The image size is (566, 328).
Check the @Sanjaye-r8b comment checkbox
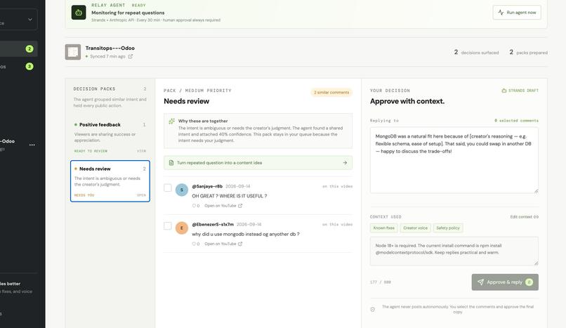168,188
